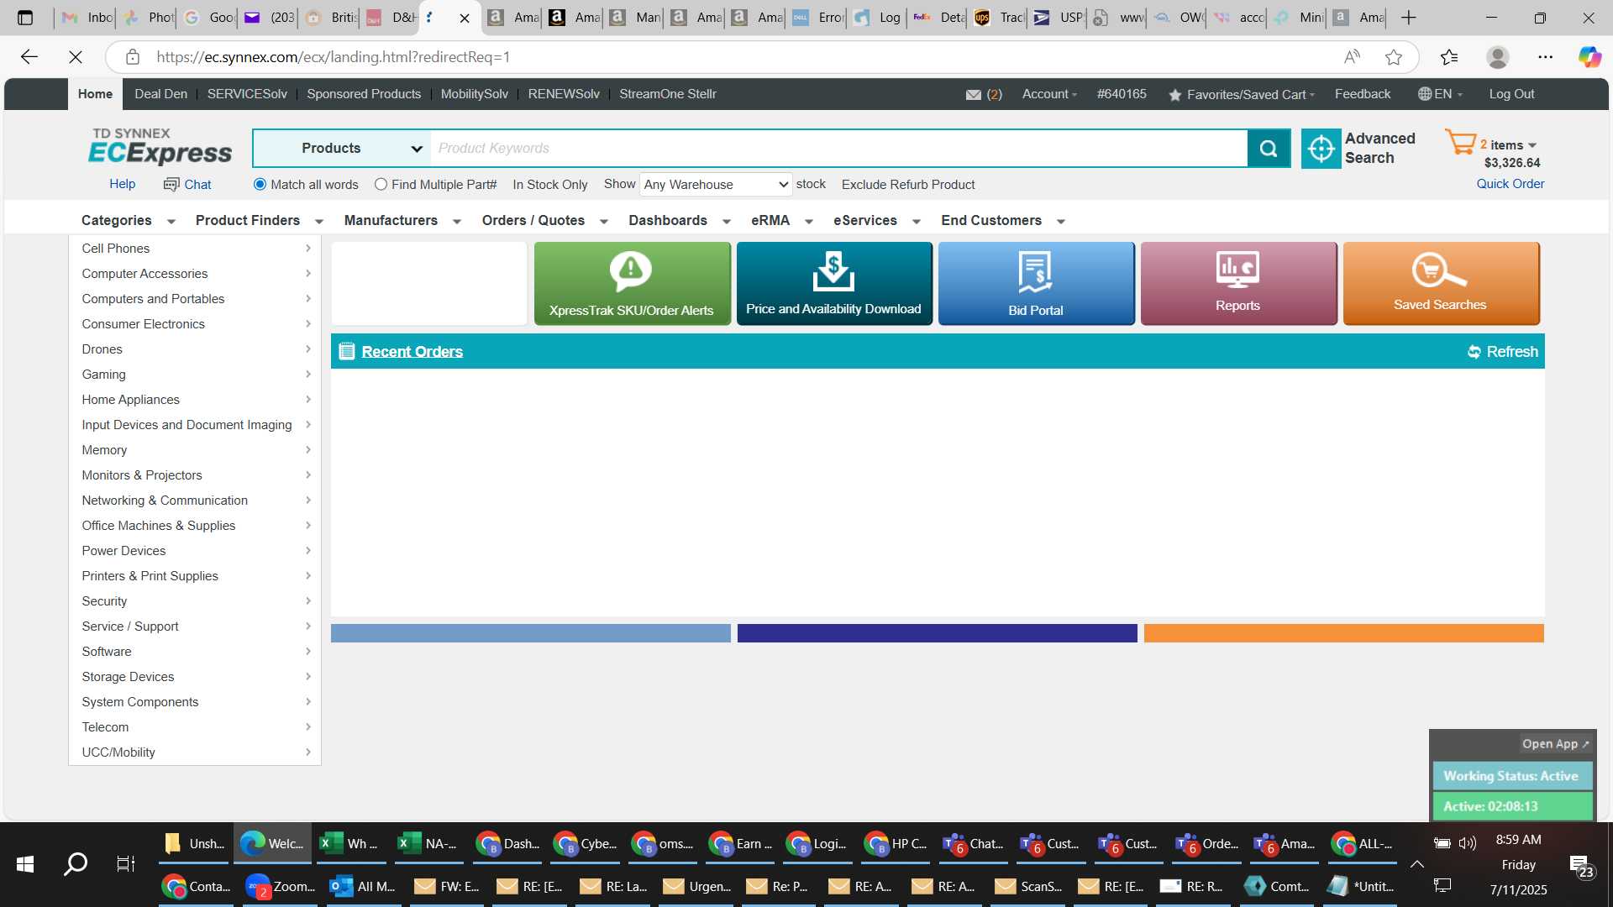Click the Help link
Screen dimensions: 1613x907
122,184
